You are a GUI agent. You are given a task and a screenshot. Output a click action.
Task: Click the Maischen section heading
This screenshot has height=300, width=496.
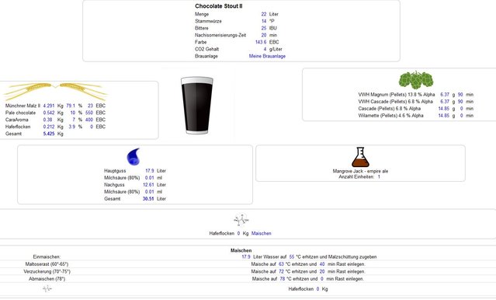241,250
